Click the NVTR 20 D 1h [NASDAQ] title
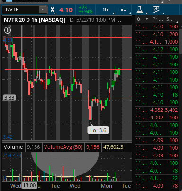This screenshot has height=191, width=182. 35,20
